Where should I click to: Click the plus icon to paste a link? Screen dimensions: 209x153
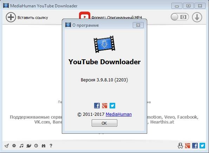[11, 17]
